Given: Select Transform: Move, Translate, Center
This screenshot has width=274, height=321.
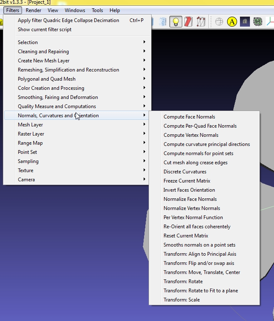Looking at the screenshot, I should pos(204,272).
